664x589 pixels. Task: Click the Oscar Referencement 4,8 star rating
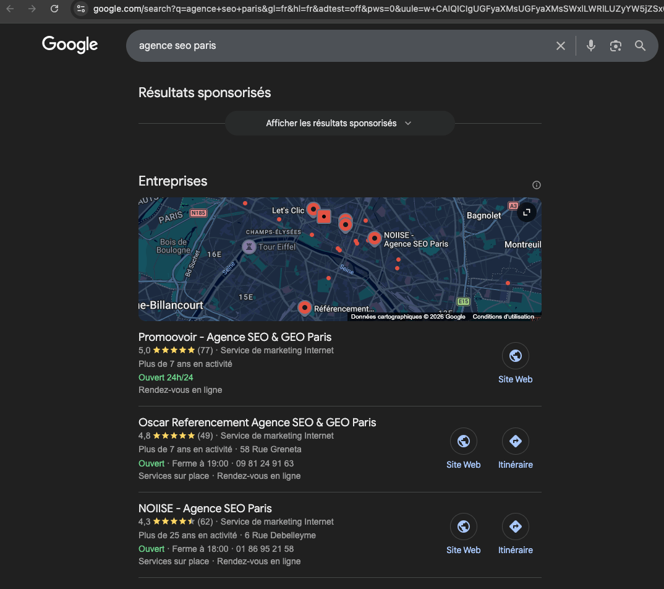(176, 436)
